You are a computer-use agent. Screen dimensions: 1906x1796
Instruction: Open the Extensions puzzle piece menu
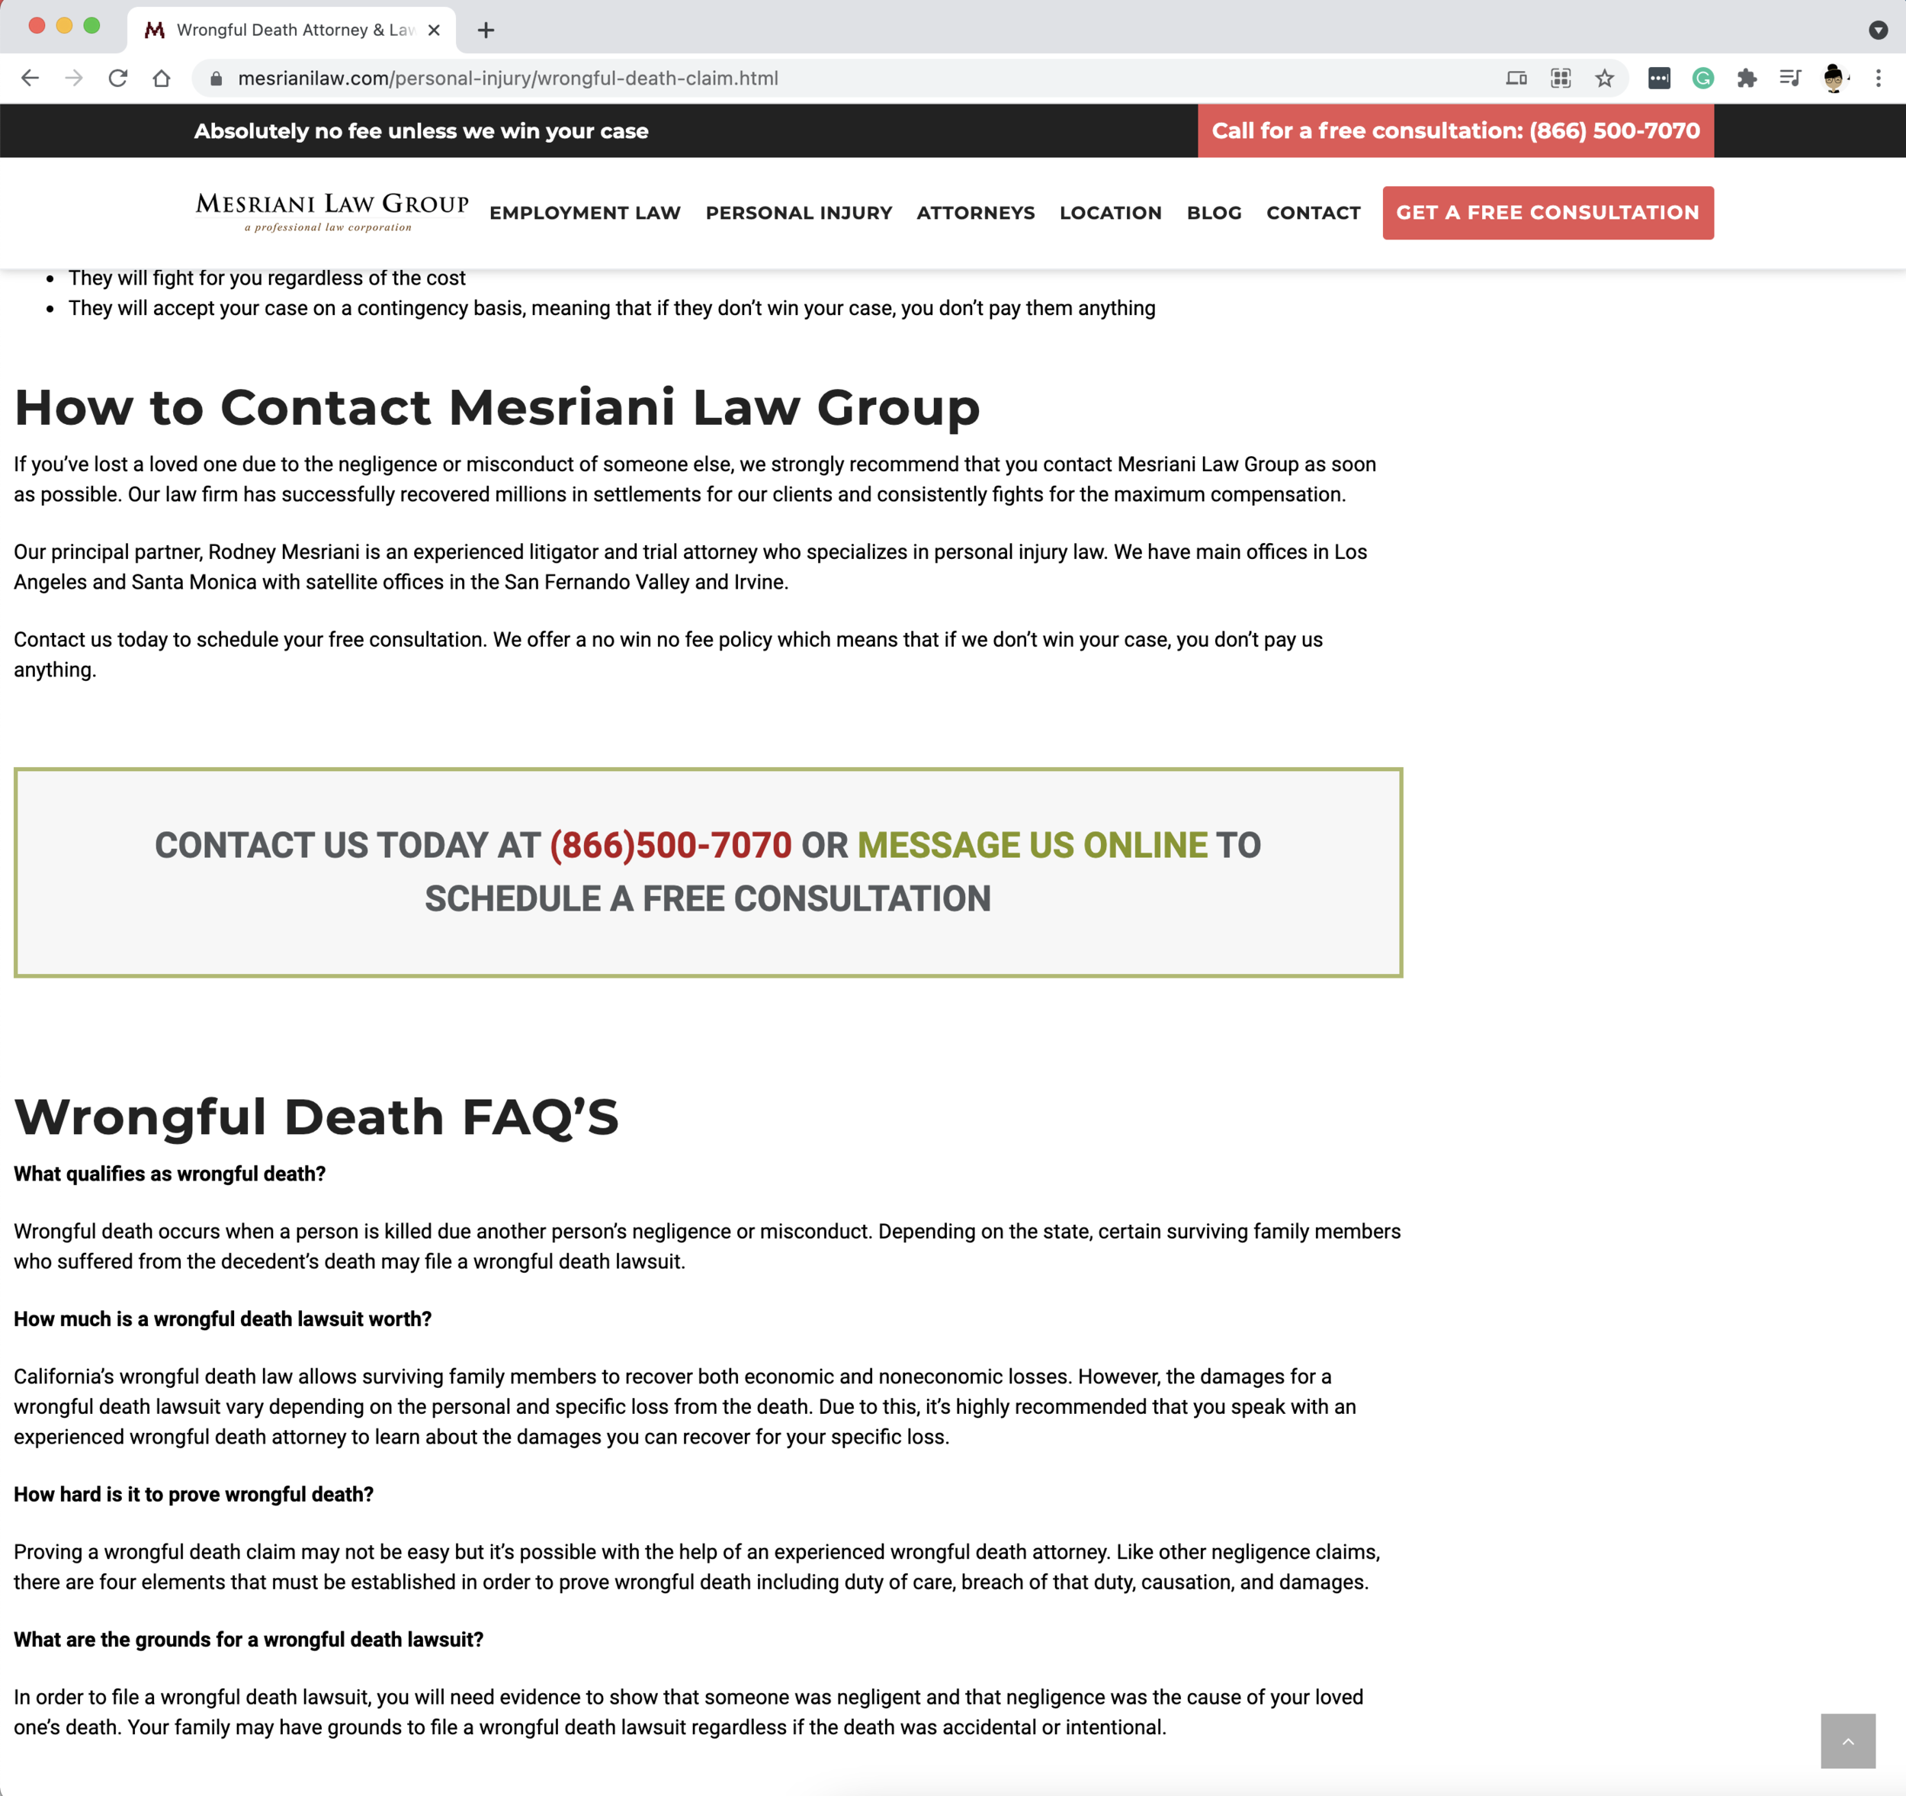click(1747, 79)
